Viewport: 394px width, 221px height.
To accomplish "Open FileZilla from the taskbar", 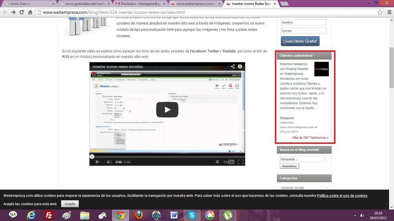I will click(49, 215).
